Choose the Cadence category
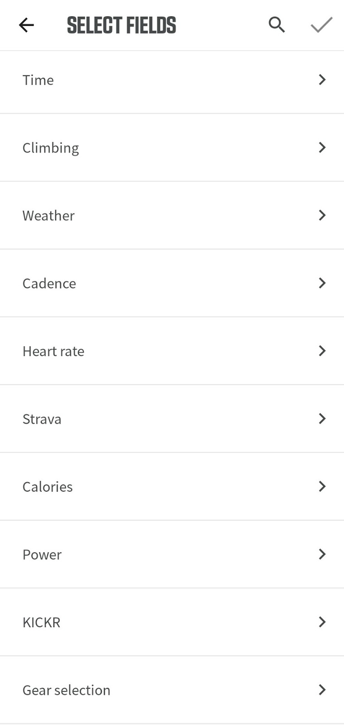Image resolution: width=344 pixels, height=725 pixels. [x=49, y=284]
